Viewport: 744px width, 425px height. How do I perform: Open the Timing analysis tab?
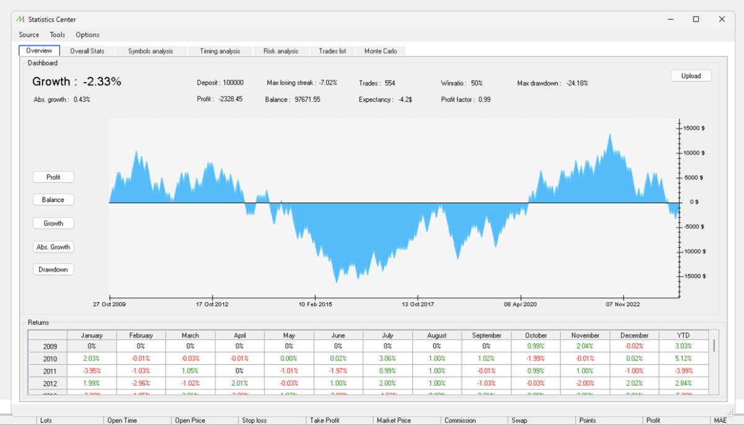(x=220, y=51)
